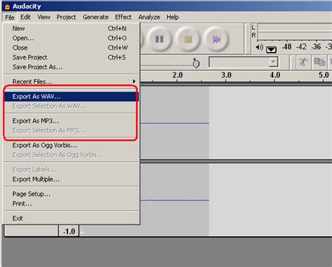This screenshot has height=267, width=332.
Task: Click the Cut scissors tool icon
Action: pos(303,62)
